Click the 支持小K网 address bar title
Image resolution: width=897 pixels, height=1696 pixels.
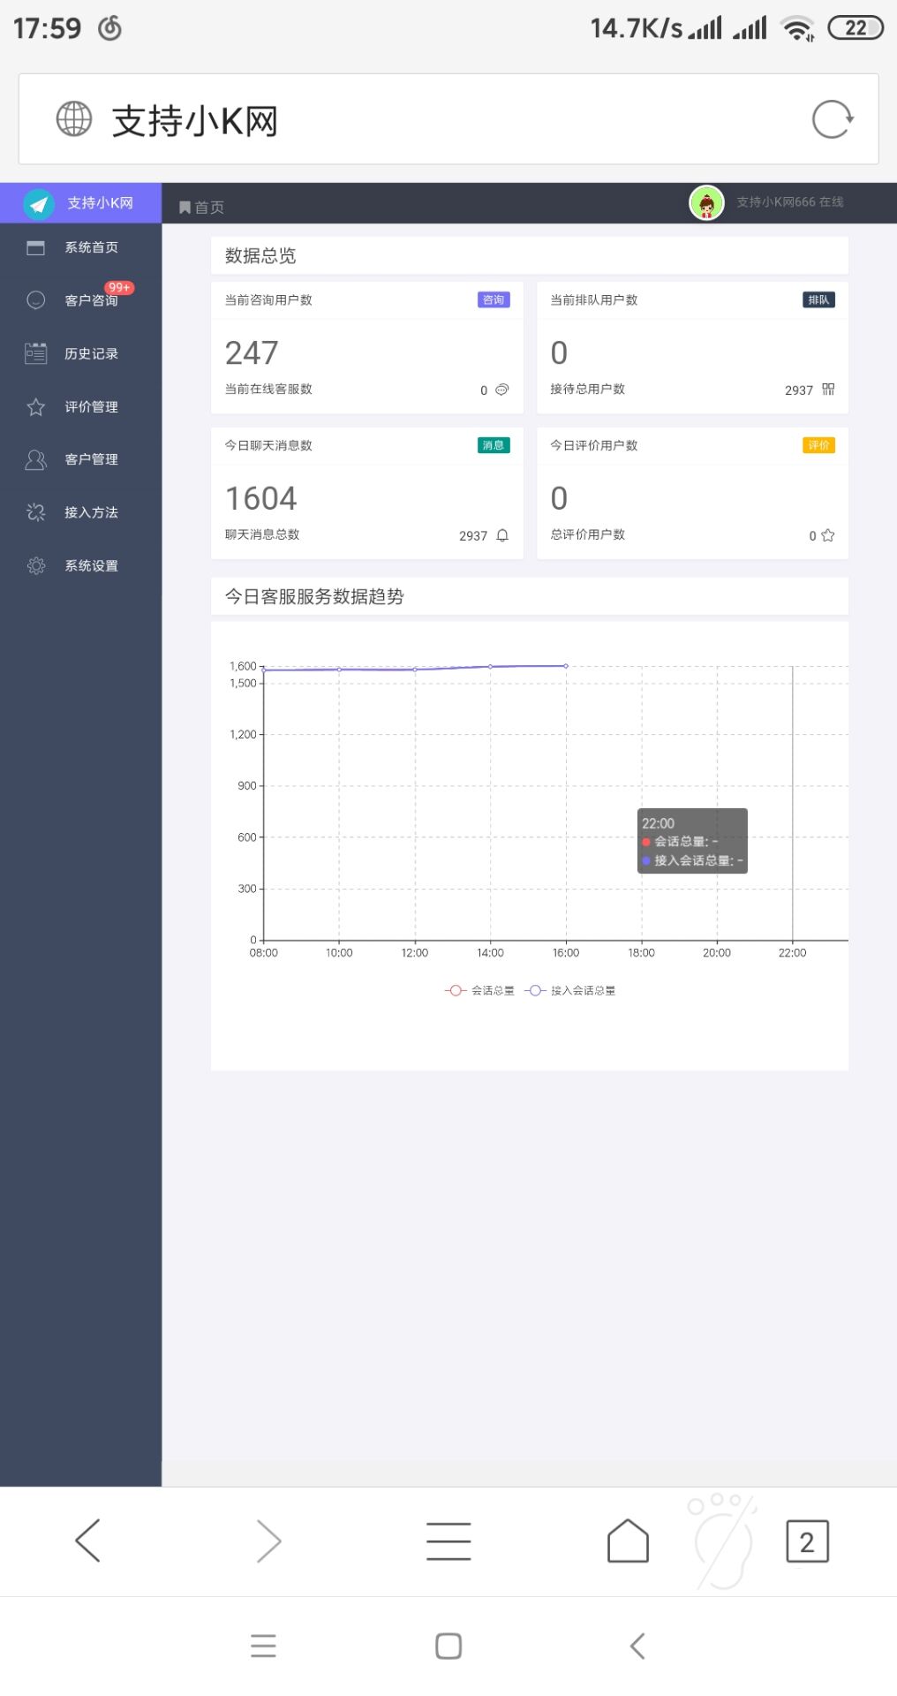point(195,121)
